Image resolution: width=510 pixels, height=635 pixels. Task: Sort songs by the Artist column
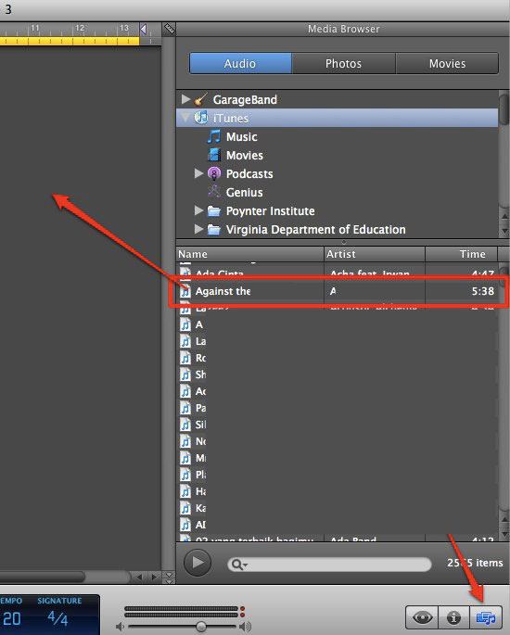coord(375,254)
